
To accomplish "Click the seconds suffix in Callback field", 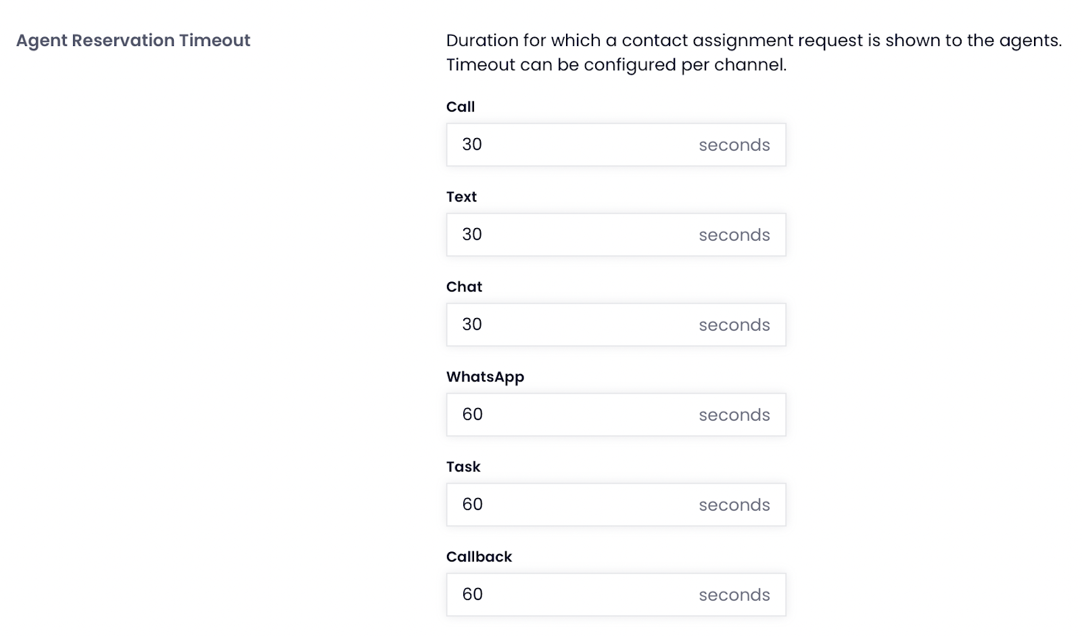I will tap(734, 595).
